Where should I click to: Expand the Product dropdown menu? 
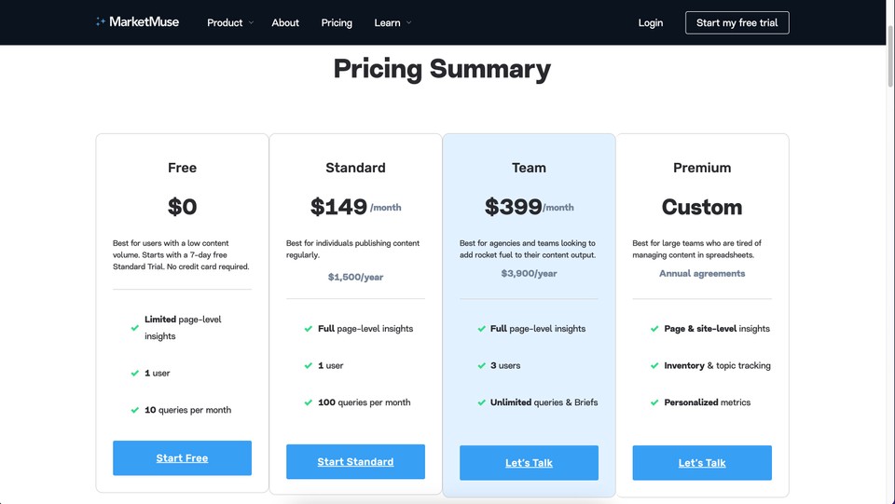click(230, 22)
